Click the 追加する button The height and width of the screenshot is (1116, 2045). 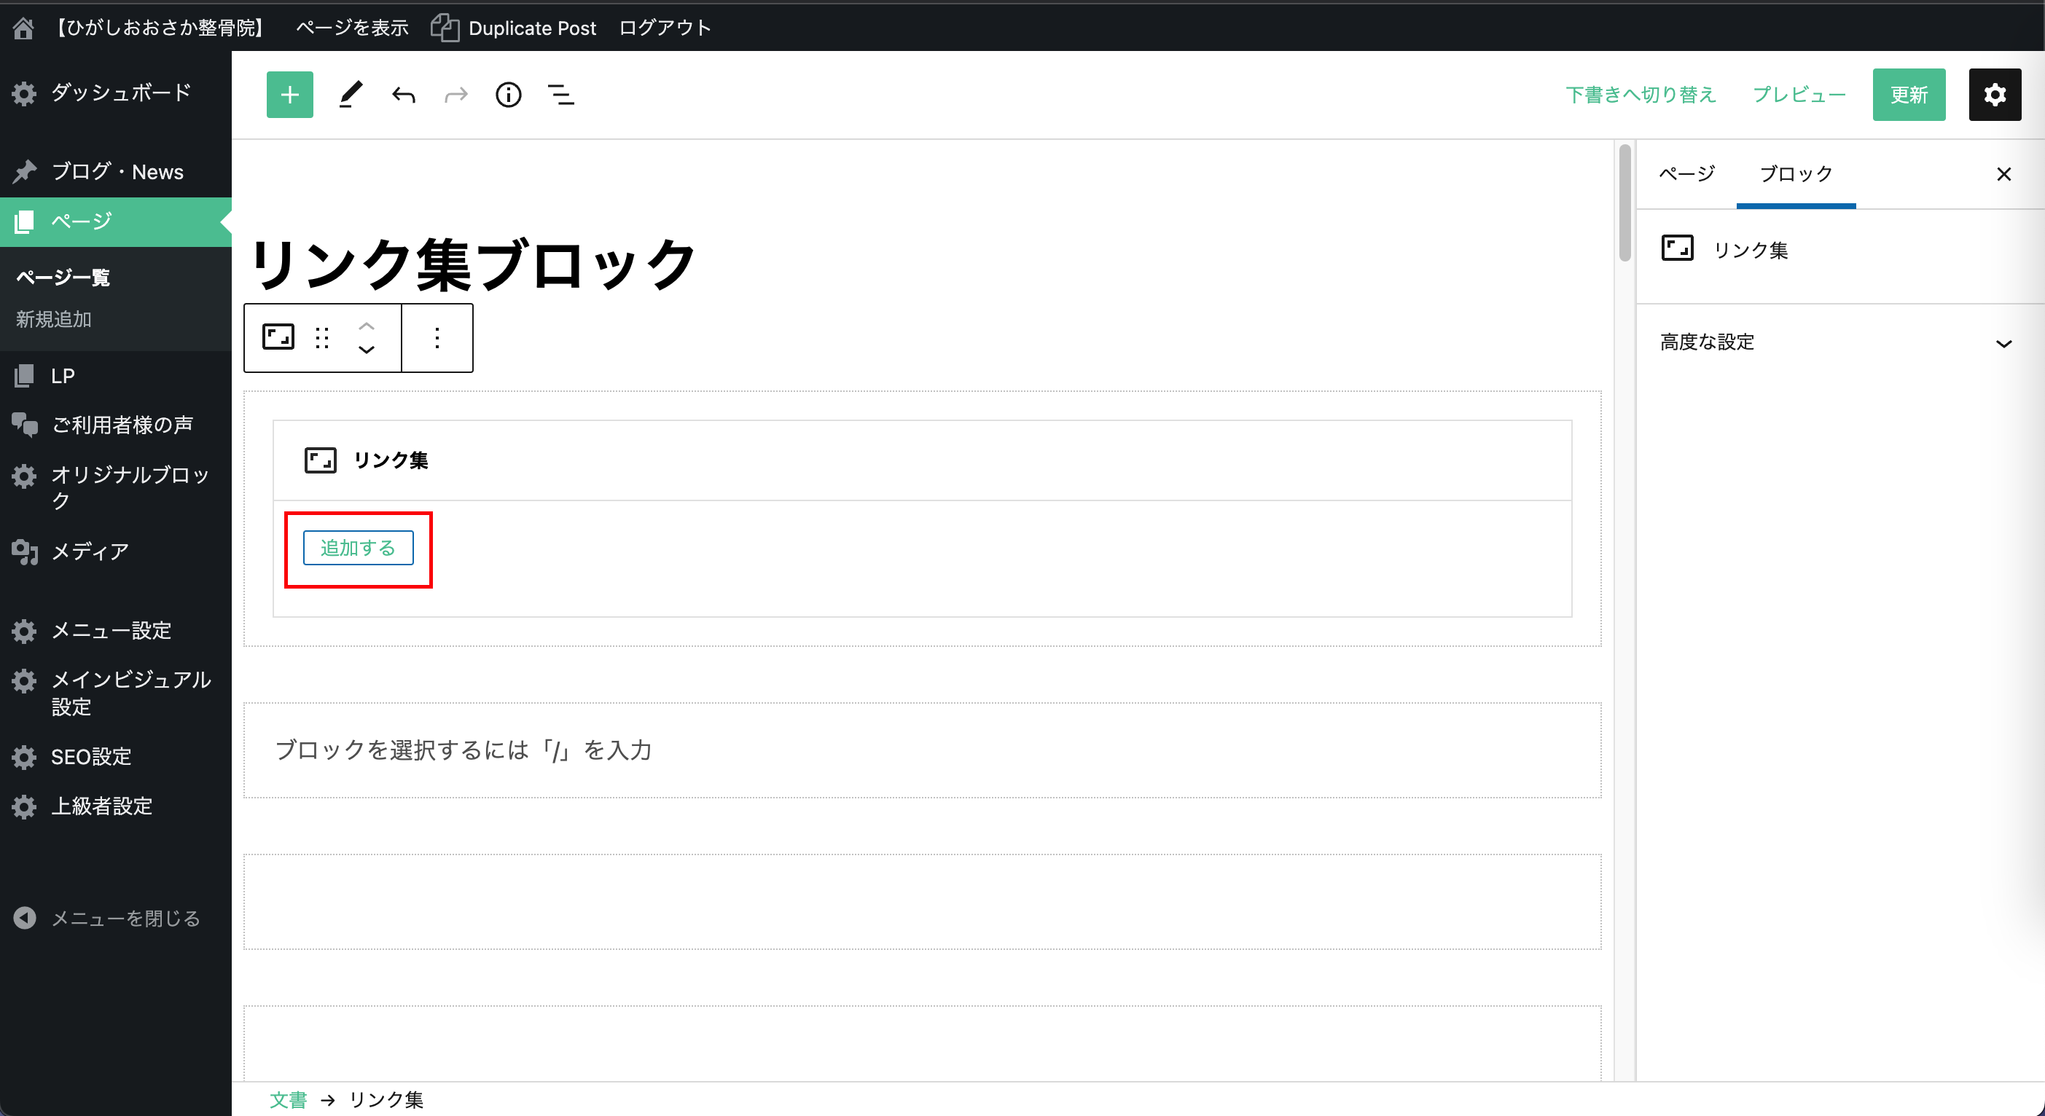[358, 548]
